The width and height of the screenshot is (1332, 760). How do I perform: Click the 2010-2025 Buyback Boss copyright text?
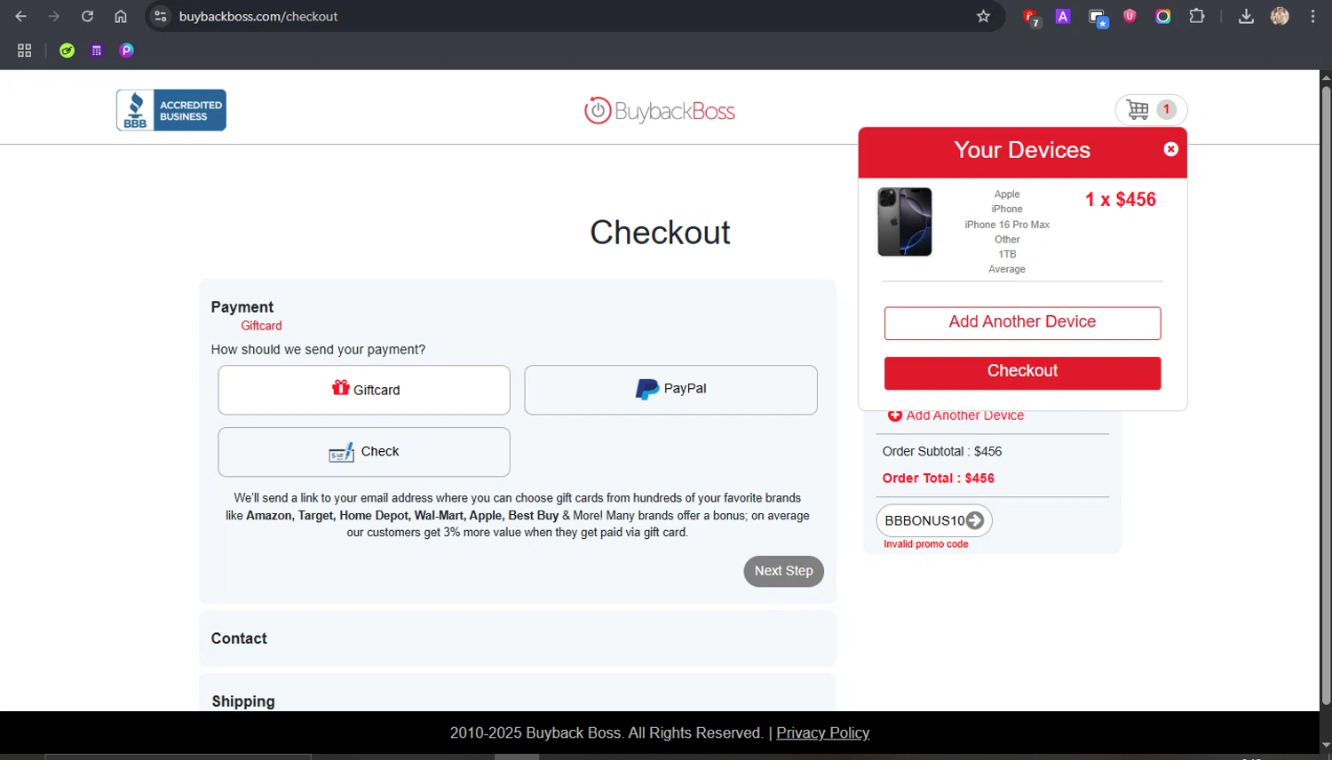[x=607, y=732]
